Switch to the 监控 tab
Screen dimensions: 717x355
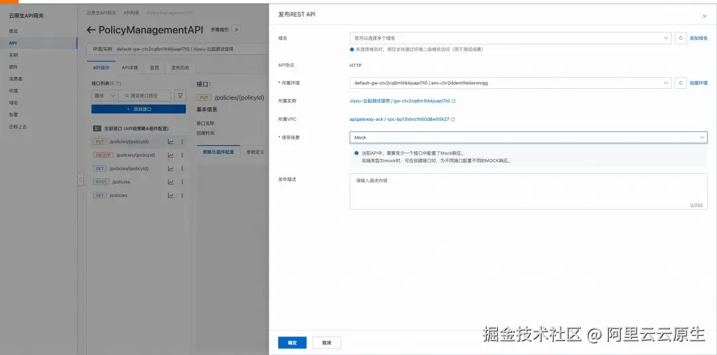point(155,68)
